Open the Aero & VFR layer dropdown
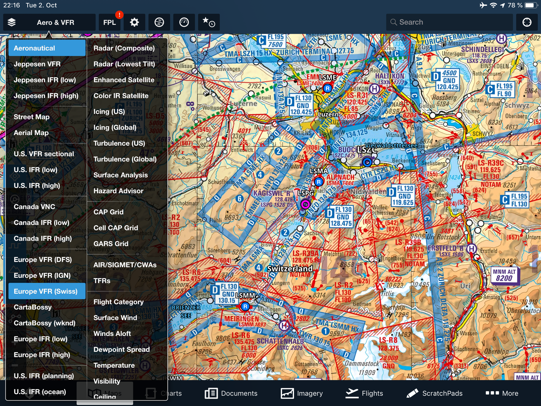 click(x=55, y=22)
